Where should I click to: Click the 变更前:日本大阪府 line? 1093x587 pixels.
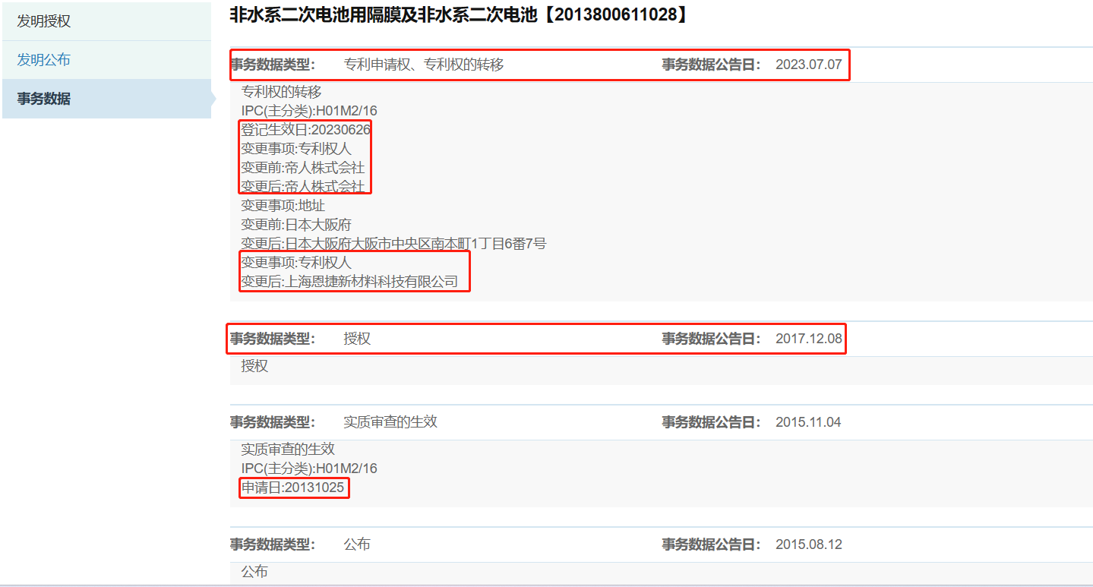296,225
